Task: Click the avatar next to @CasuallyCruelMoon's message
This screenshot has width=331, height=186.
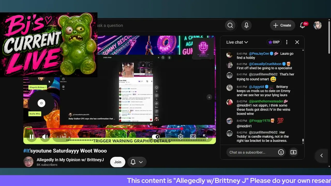Action: pos(229,65)
